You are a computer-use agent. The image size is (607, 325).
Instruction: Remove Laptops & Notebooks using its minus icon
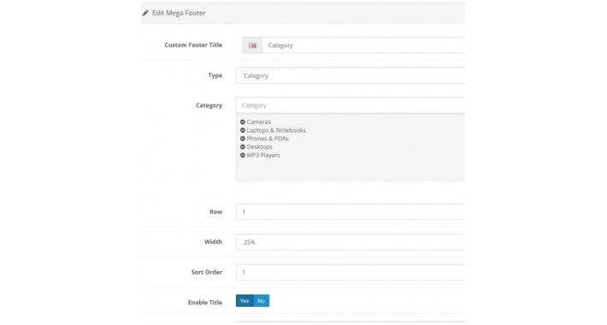pos(243,130)
